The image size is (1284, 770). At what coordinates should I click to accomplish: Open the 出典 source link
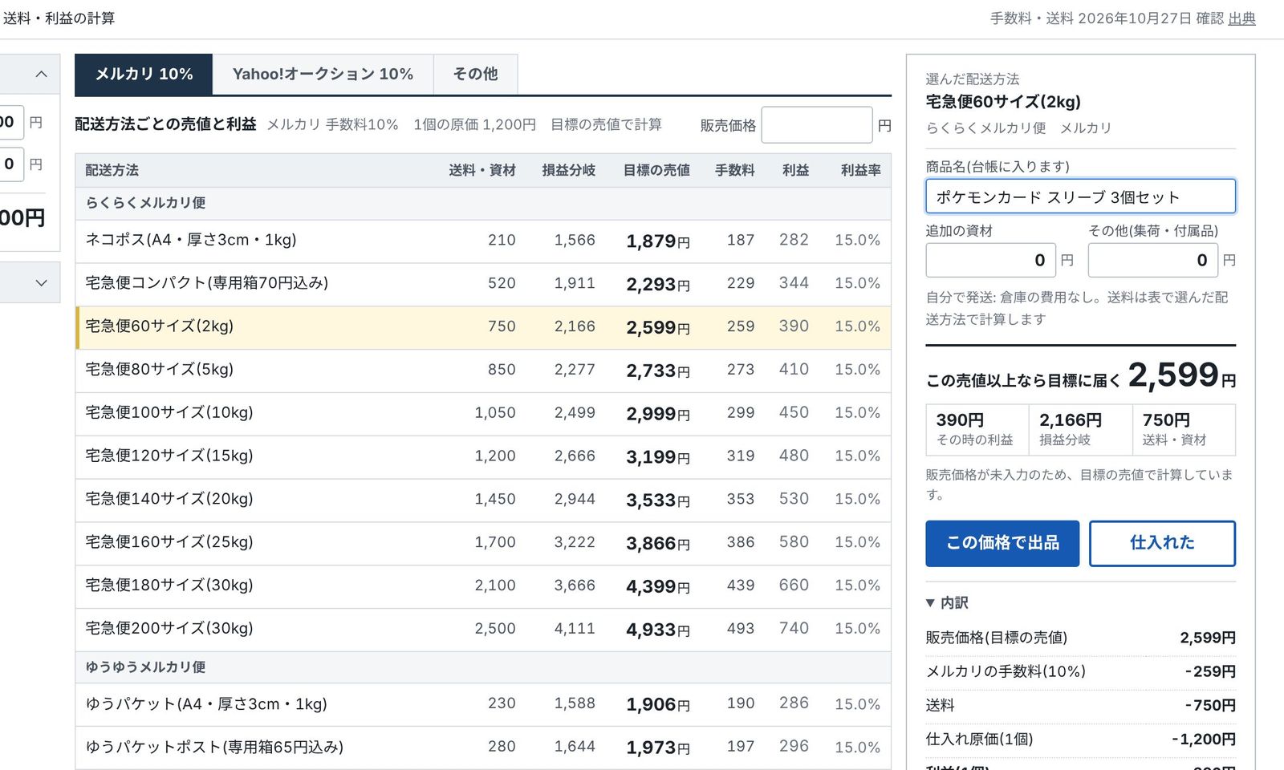(1241, 18)
